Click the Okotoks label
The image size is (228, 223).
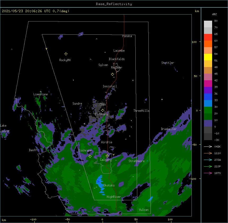109,185
